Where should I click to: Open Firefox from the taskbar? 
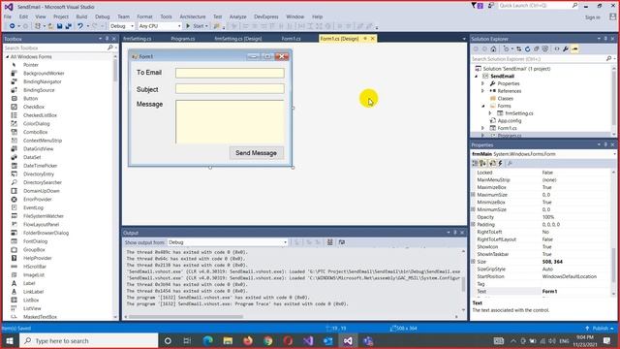[248, 340]
